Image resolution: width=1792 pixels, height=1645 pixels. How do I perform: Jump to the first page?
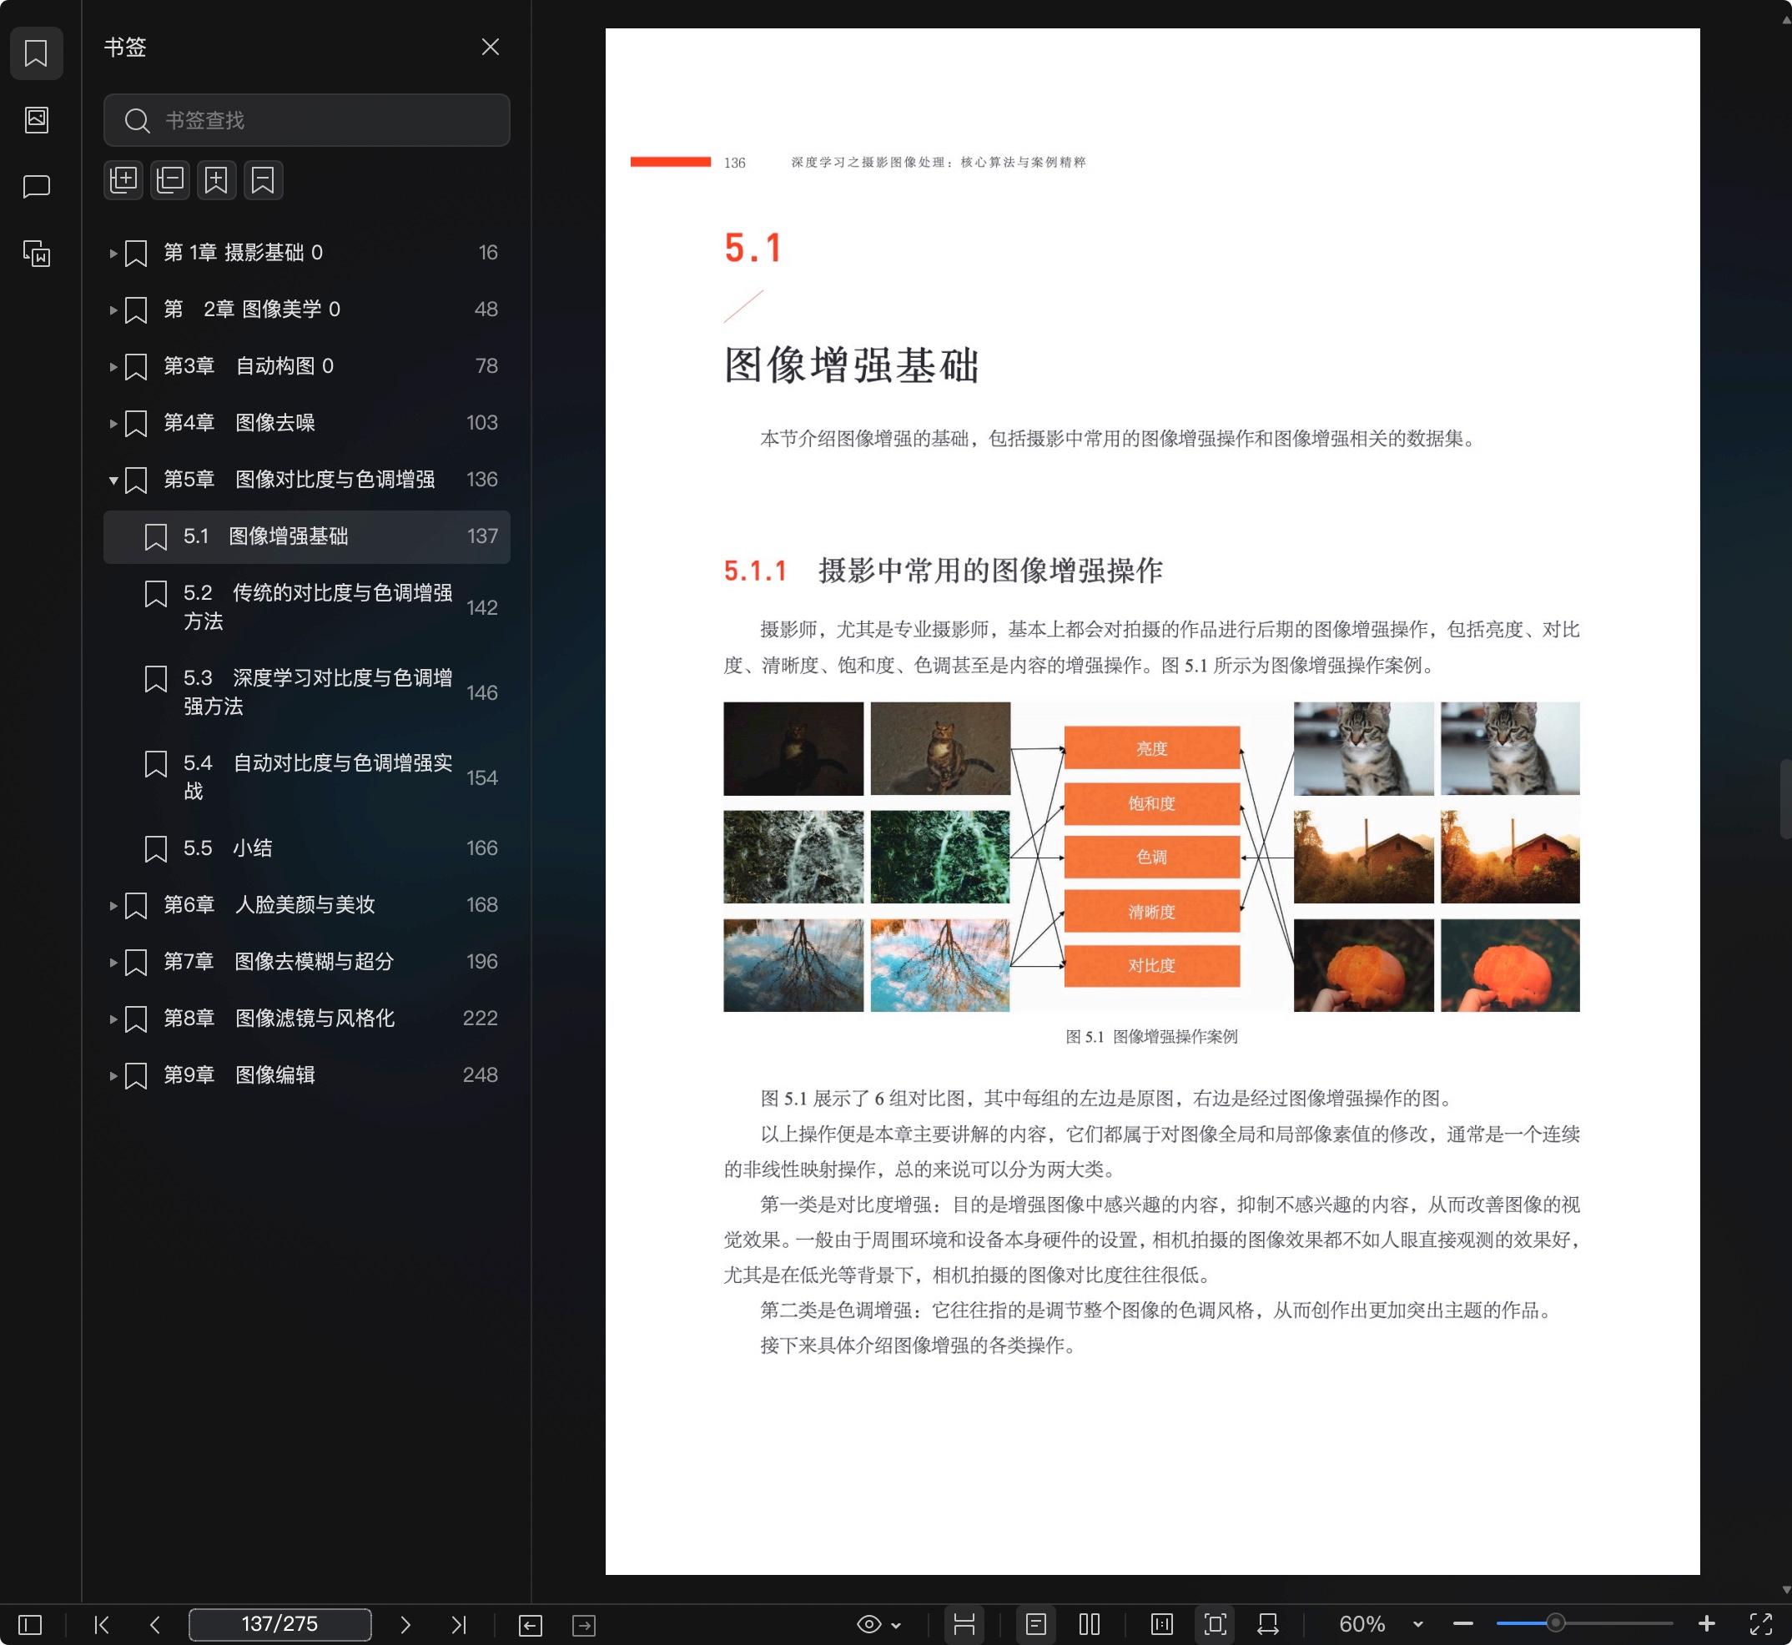[x=102, y=1624]
